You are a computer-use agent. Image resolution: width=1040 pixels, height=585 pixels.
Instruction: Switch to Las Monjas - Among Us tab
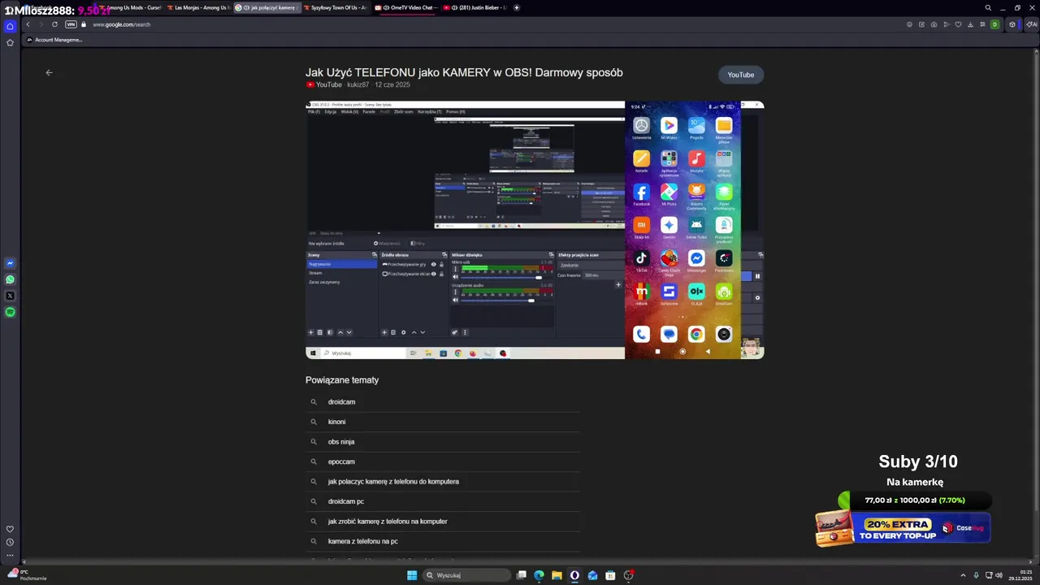click(199, 7)
